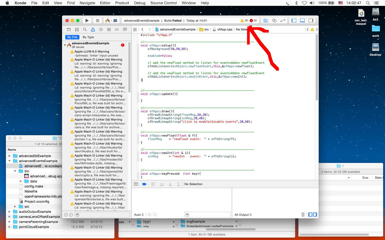Open the Breakpoint navigator icon

point(117,29)
